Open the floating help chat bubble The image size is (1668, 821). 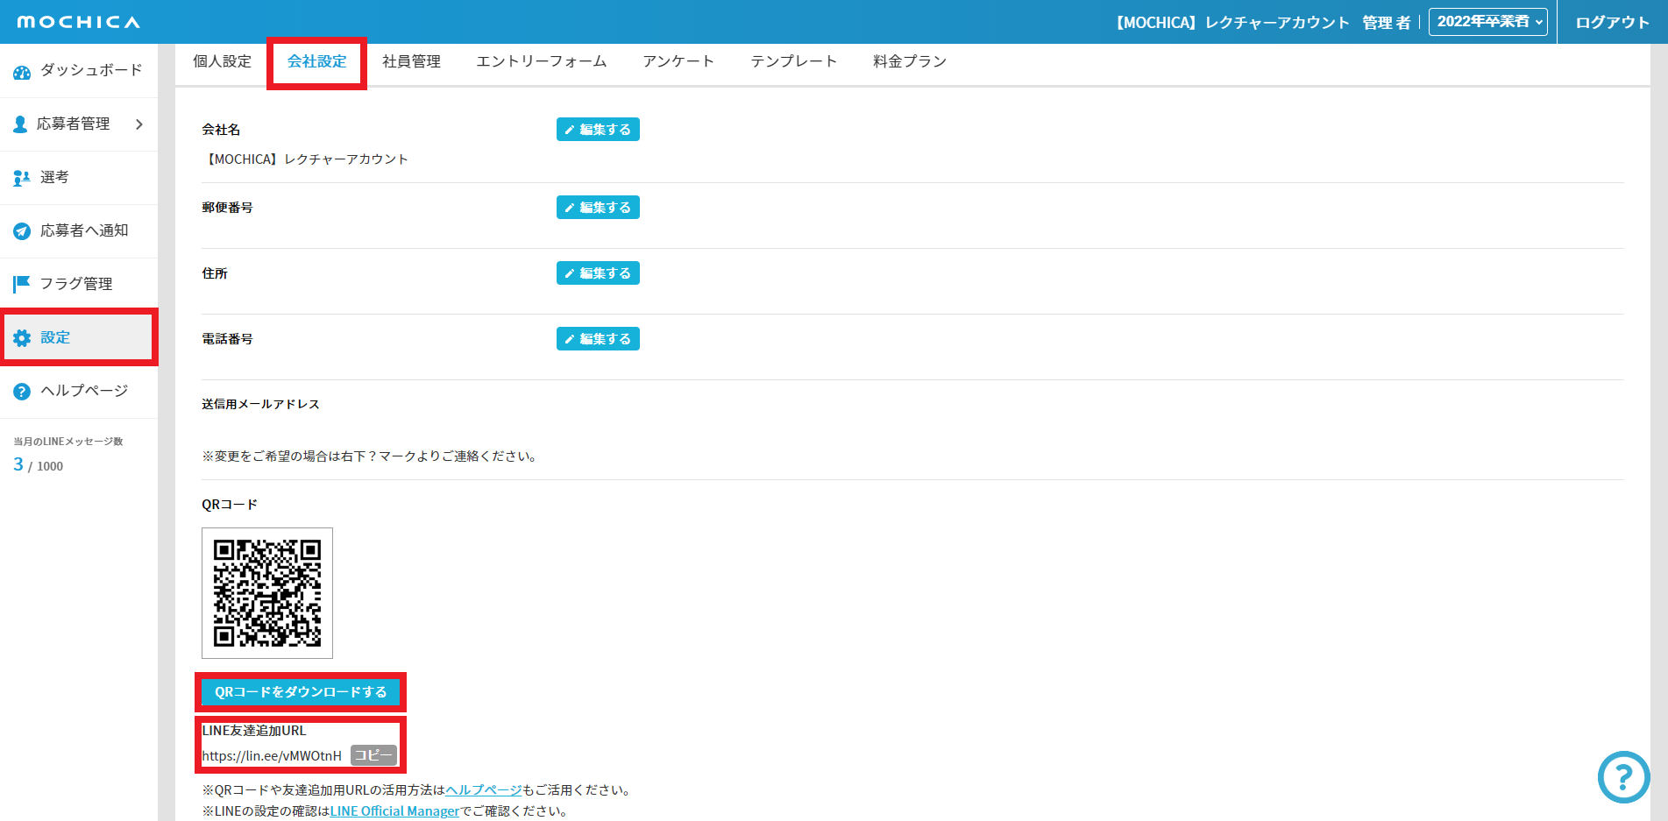(1623, 776)
